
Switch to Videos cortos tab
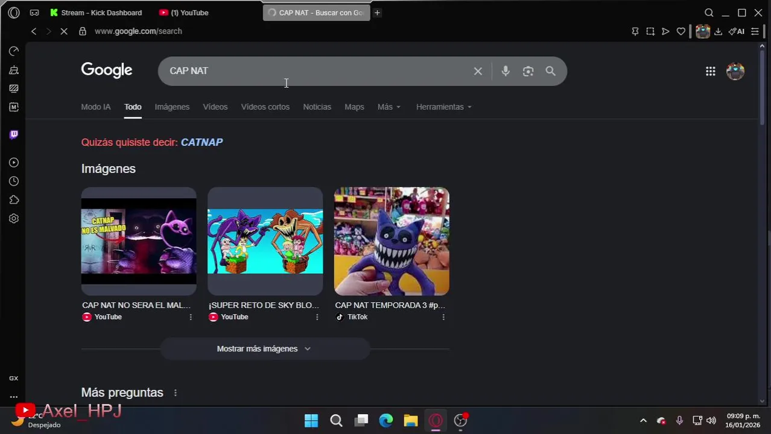pos(265,107)
